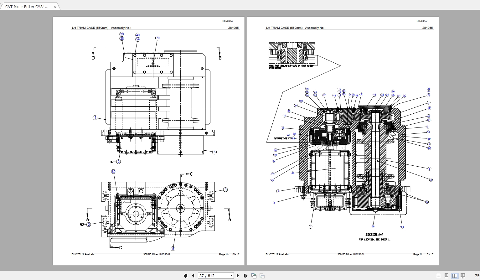Click the previous view navigation icon
Image resolution: width=480 pixels, height=280 pixels.
point(254,276)
